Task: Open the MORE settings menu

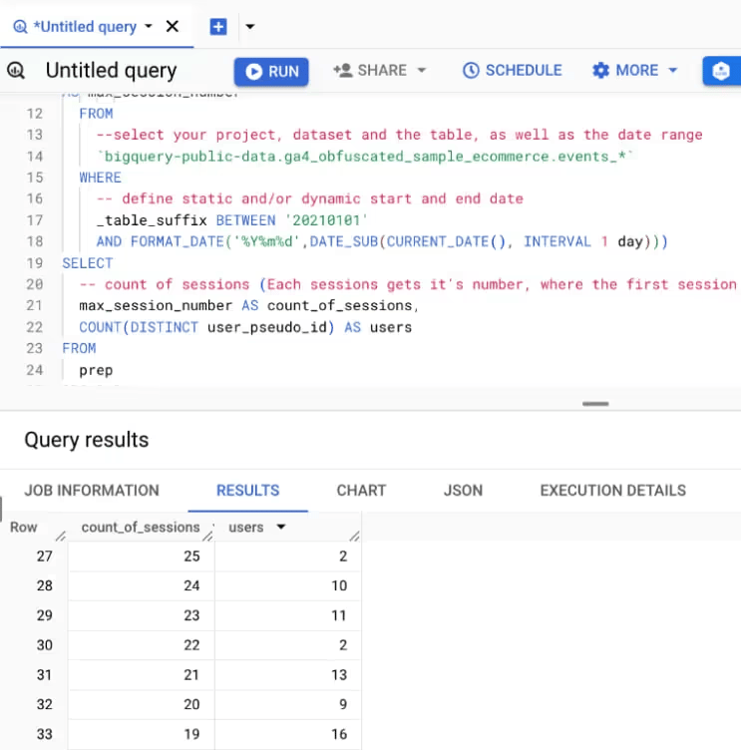Action: [635, 70]
